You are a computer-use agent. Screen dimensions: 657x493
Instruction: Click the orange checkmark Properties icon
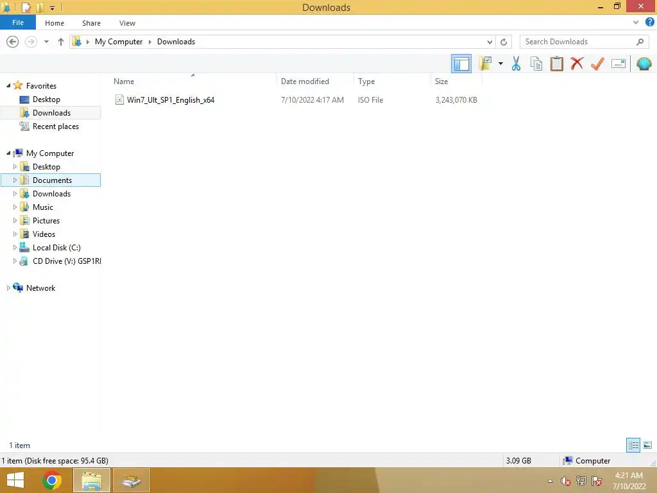click(x=597, y=64)
